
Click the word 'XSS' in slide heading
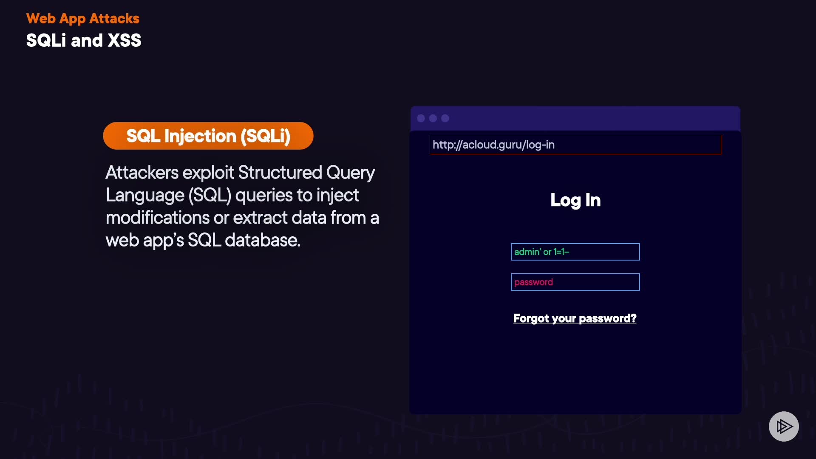coord(124,40)
